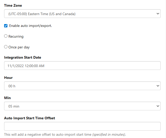Click into Auto Import Start Time Offset input
This screenshot has height=138, width=166.
point(82,126)
